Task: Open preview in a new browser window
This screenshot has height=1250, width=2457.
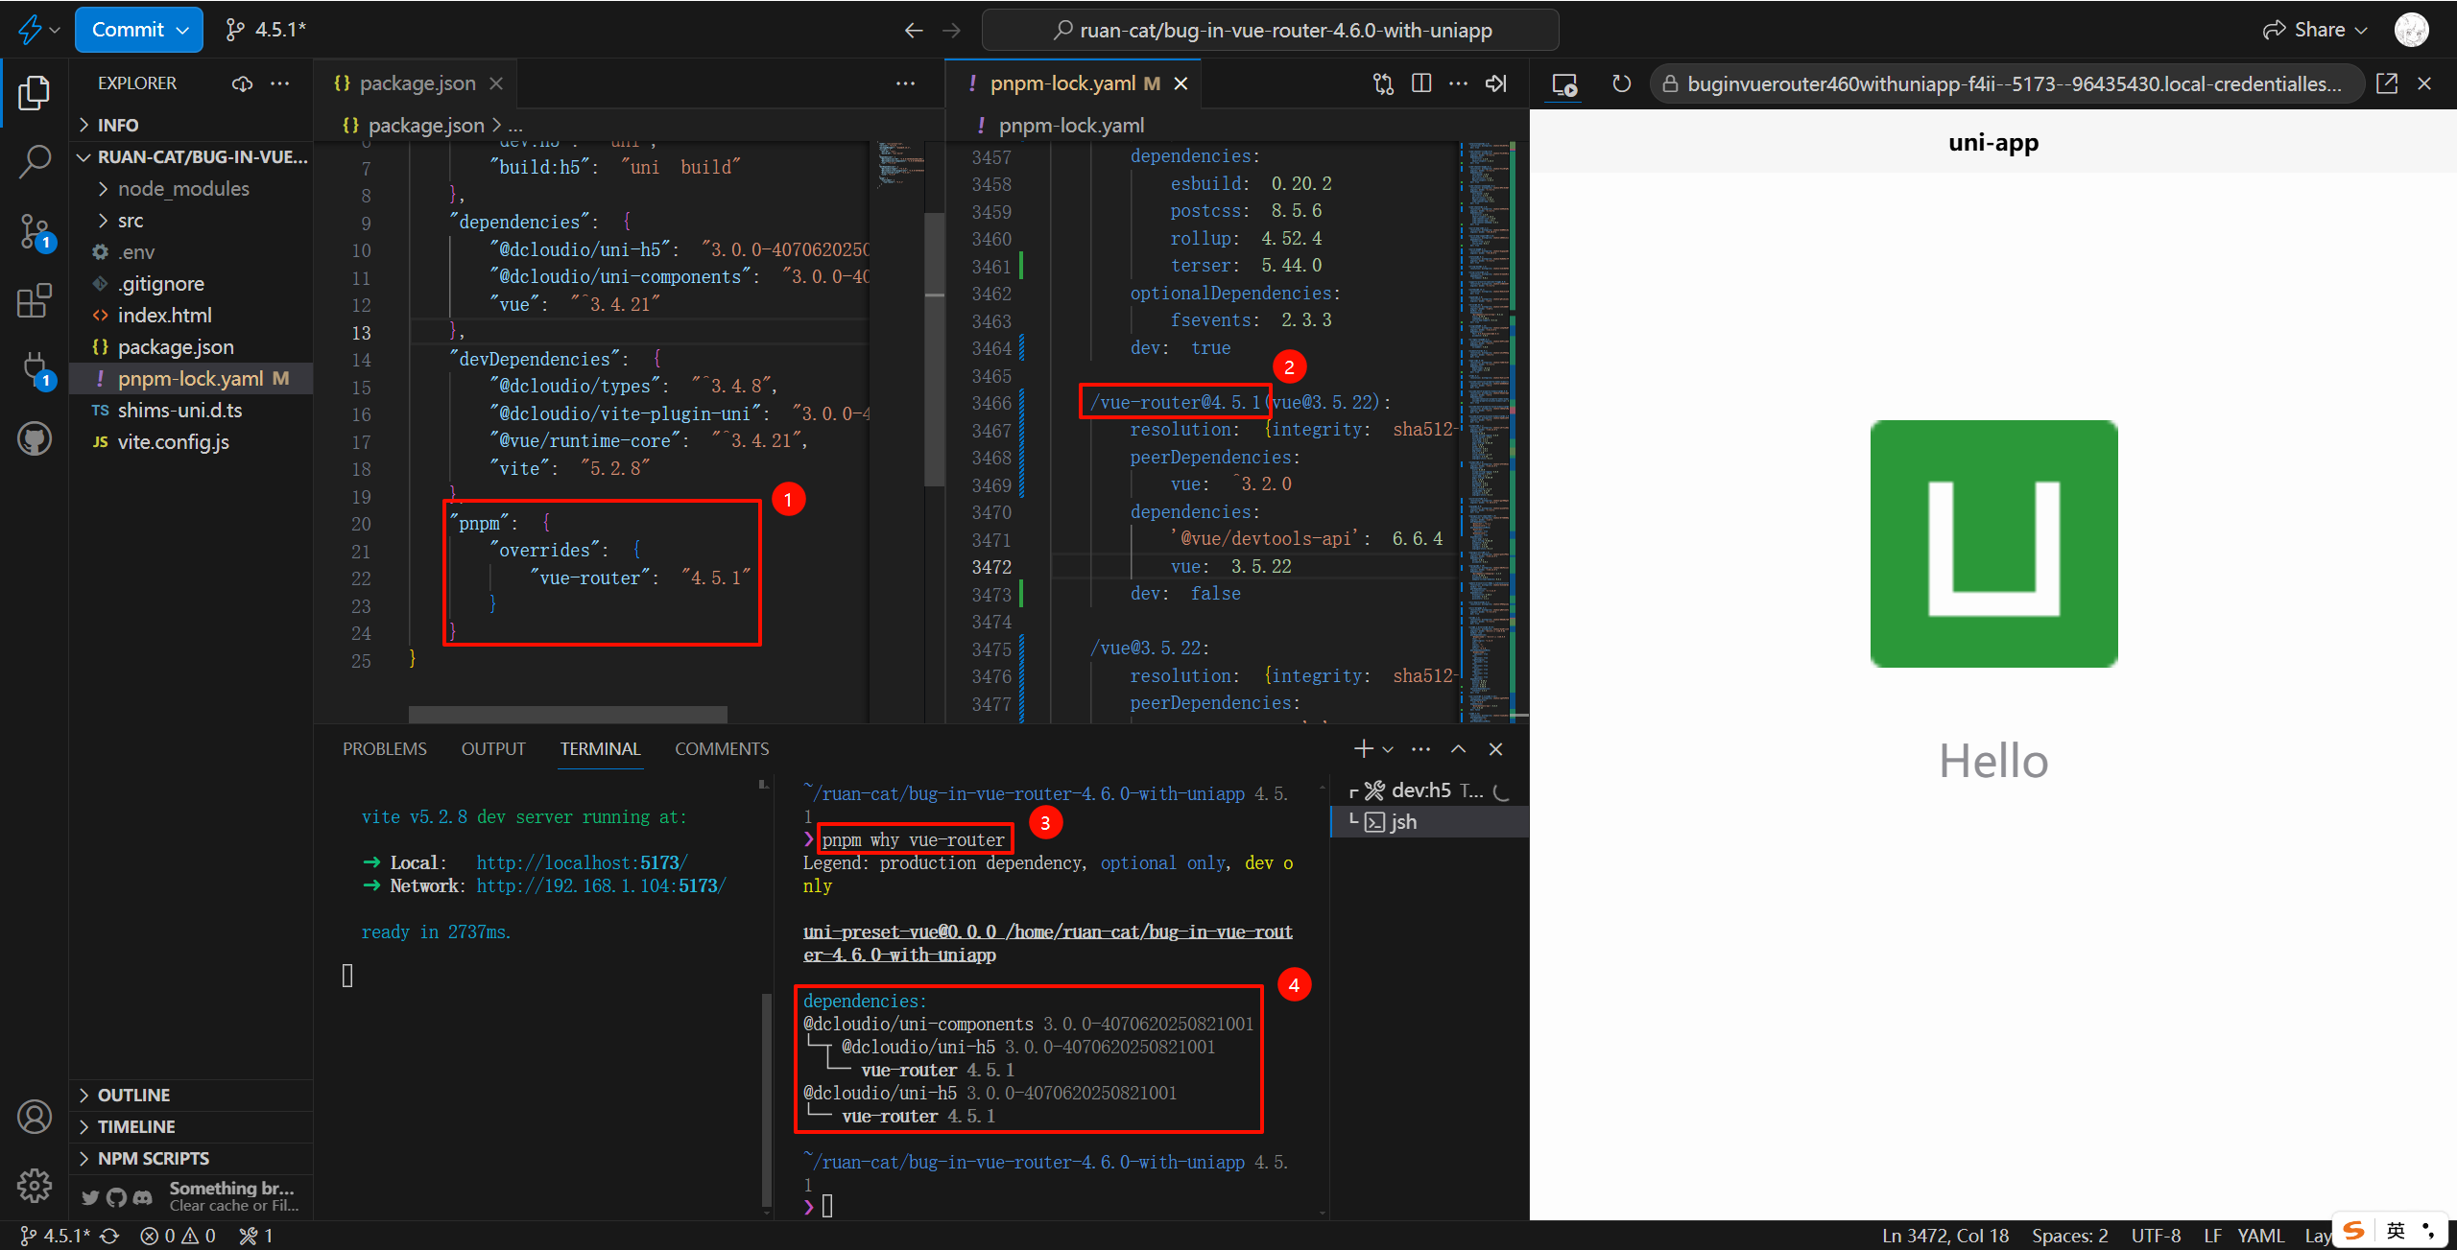Action: tap(2387, 83)
